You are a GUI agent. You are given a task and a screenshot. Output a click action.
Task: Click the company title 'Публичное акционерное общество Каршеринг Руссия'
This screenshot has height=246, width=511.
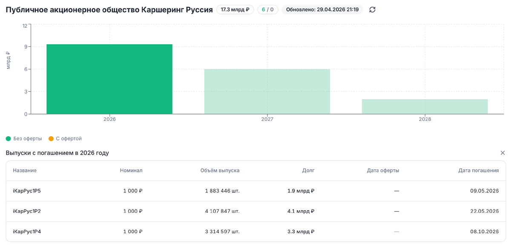[x=109, y=10]
